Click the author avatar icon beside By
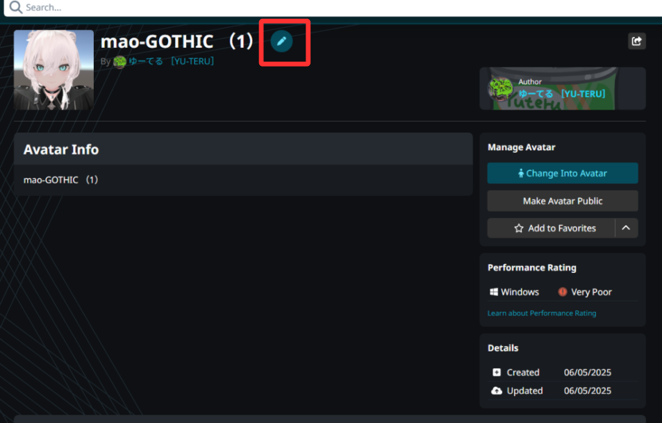662x423 pixels. [120, 62]
